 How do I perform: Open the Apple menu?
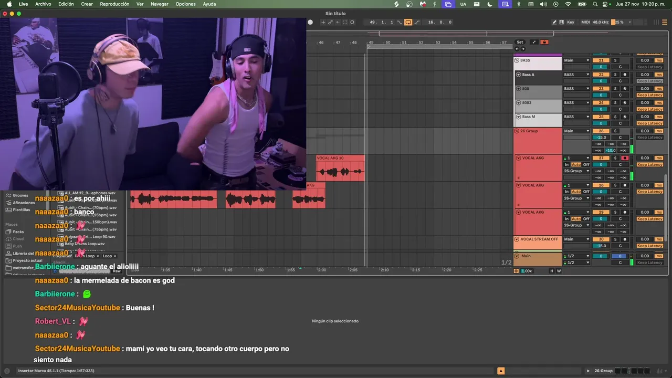[9, 4]
